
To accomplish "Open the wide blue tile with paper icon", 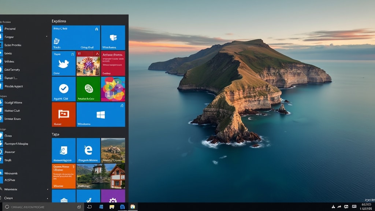I will (76, 38).
